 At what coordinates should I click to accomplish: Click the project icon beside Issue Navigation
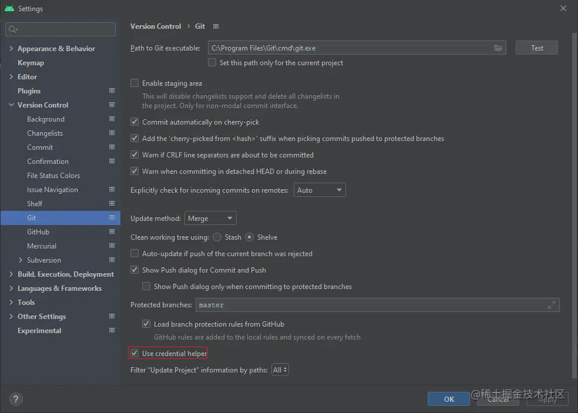(112, 189)
